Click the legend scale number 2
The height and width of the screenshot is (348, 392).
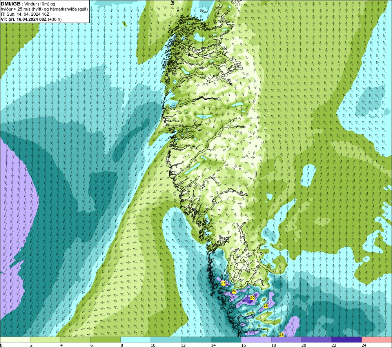[31, 345]
